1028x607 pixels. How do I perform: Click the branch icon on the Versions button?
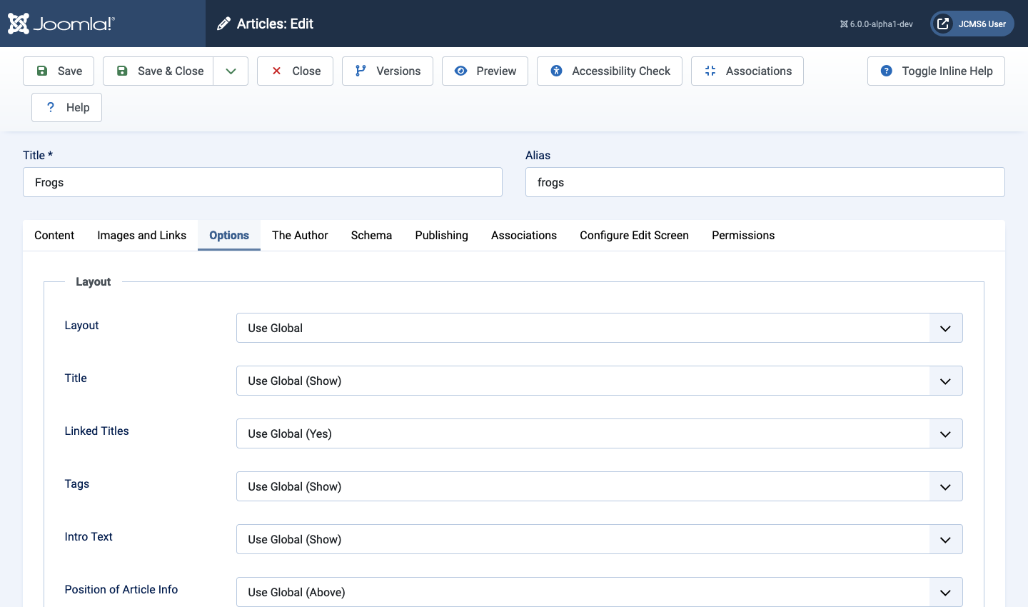(362, 71)
